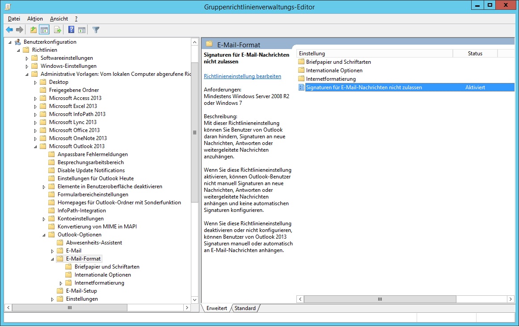519x327 pixels.
Task: Click the details list scroll-left arrow
Action: (300, 299)
